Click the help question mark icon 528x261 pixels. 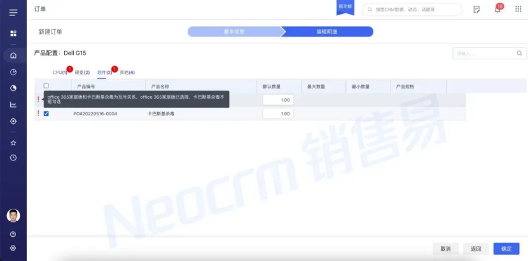(13, 234)
